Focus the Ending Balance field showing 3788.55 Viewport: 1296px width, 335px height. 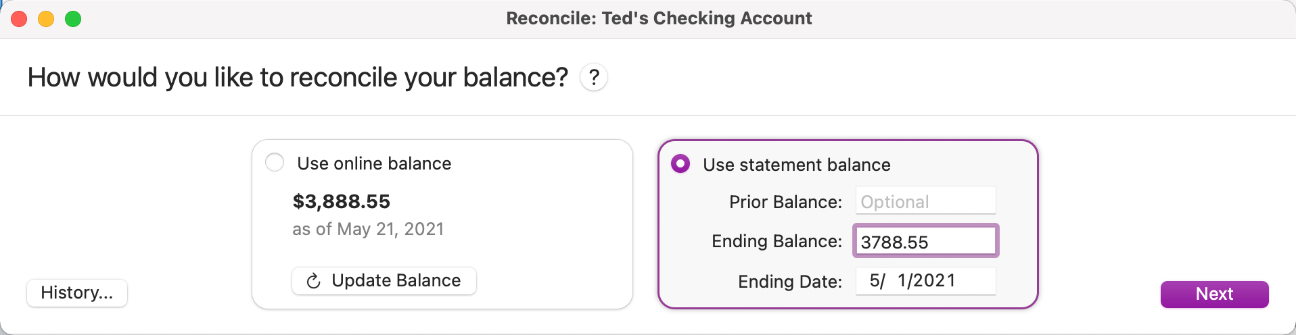point(925,241)
